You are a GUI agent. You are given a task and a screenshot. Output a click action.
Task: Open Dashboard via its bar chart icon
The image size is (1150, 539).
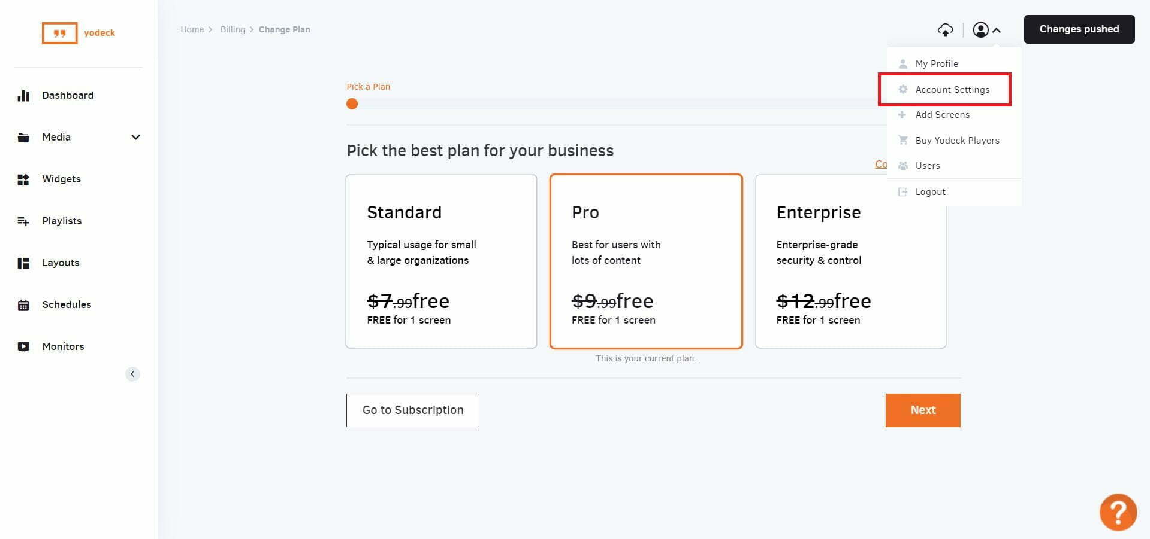coord(23,96)
